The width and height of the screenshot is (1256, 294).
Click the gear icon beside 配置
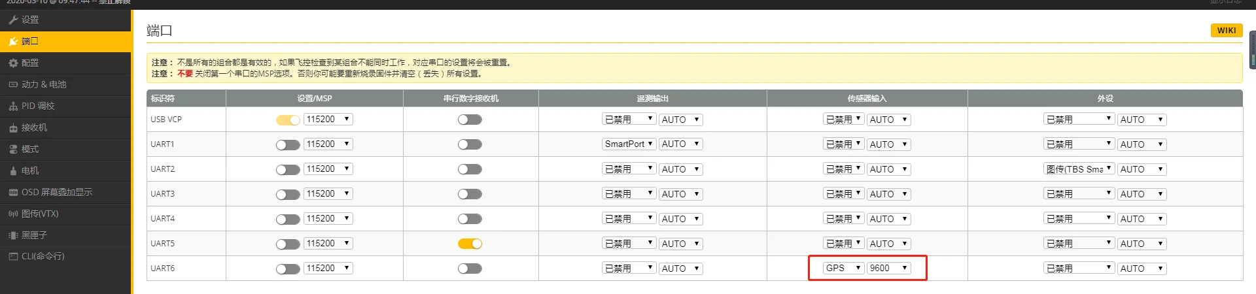13,63
